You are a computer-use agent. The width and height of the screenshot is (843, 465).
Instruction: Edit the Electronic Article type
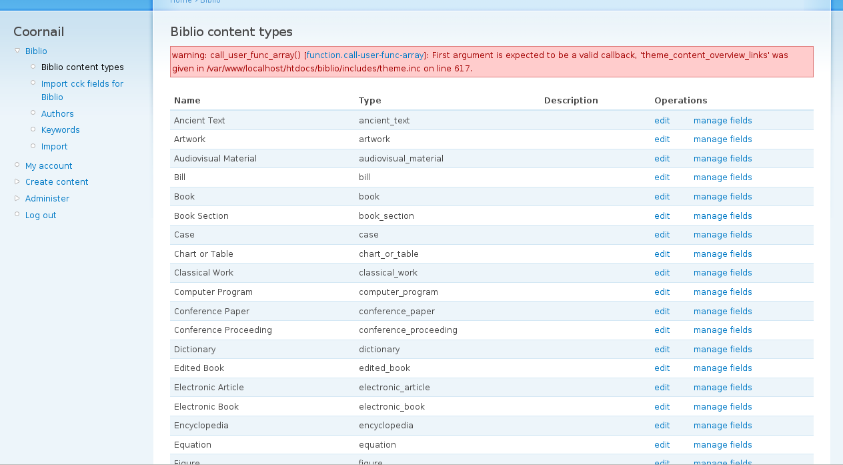[x=662, y=388]
